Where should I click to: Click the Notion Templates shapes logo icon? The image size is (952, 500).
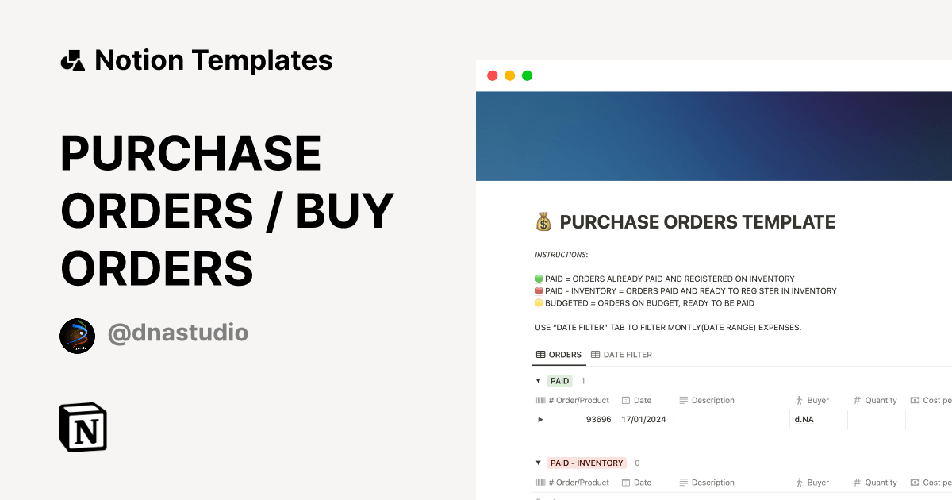pyautogui.click(x=72, y=60)
